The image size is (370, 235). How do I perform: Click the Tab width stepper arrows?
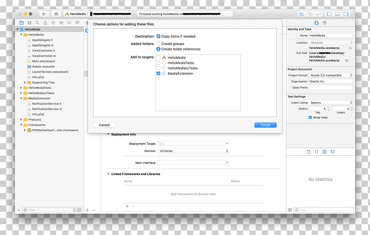click(328, 109)
